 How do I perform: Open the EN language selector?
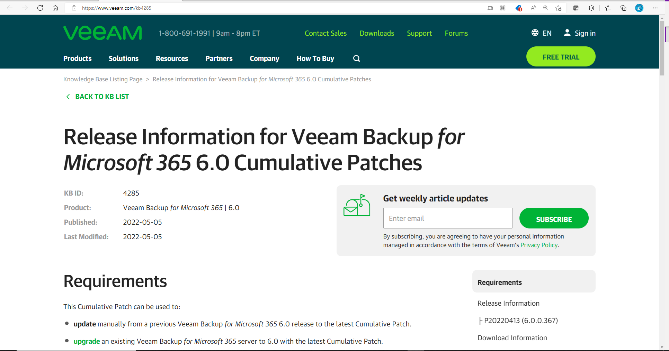pyautogui.click(x=547, y=33)
